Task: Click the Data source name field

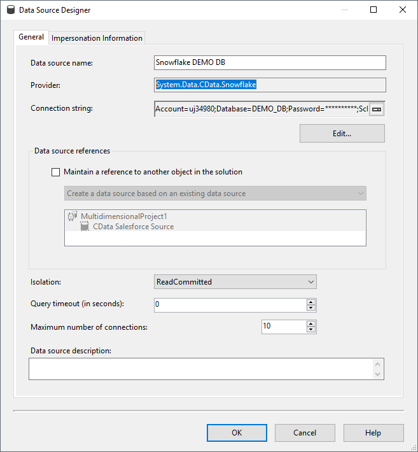Action: tap(270, 62)
